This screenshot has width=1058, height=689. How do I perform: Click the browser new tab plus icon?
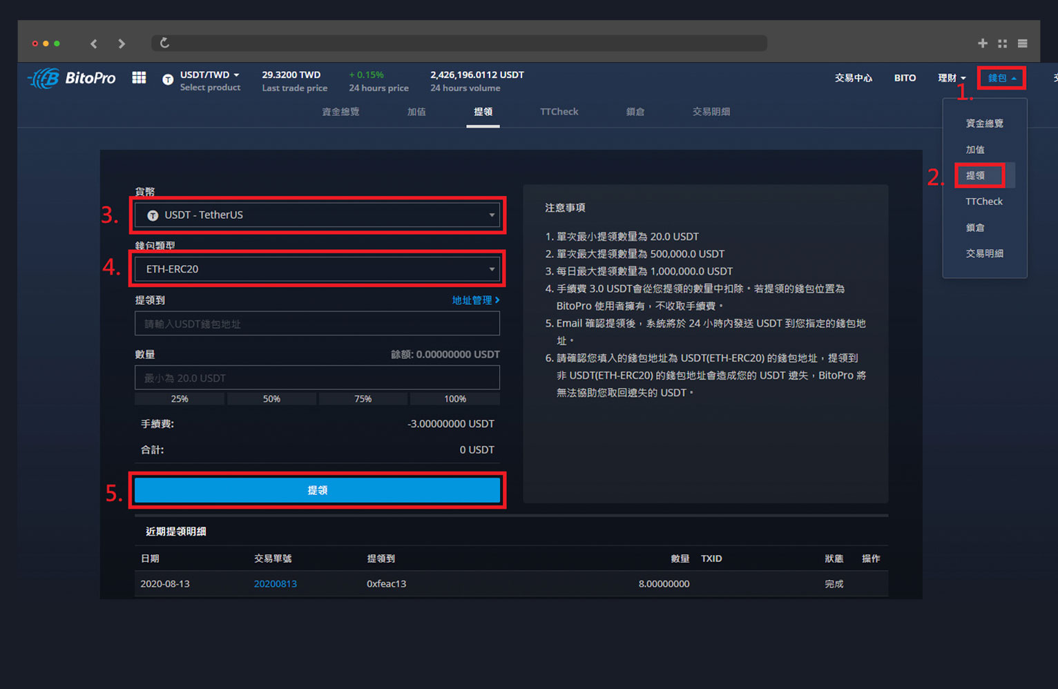(982, 43)
